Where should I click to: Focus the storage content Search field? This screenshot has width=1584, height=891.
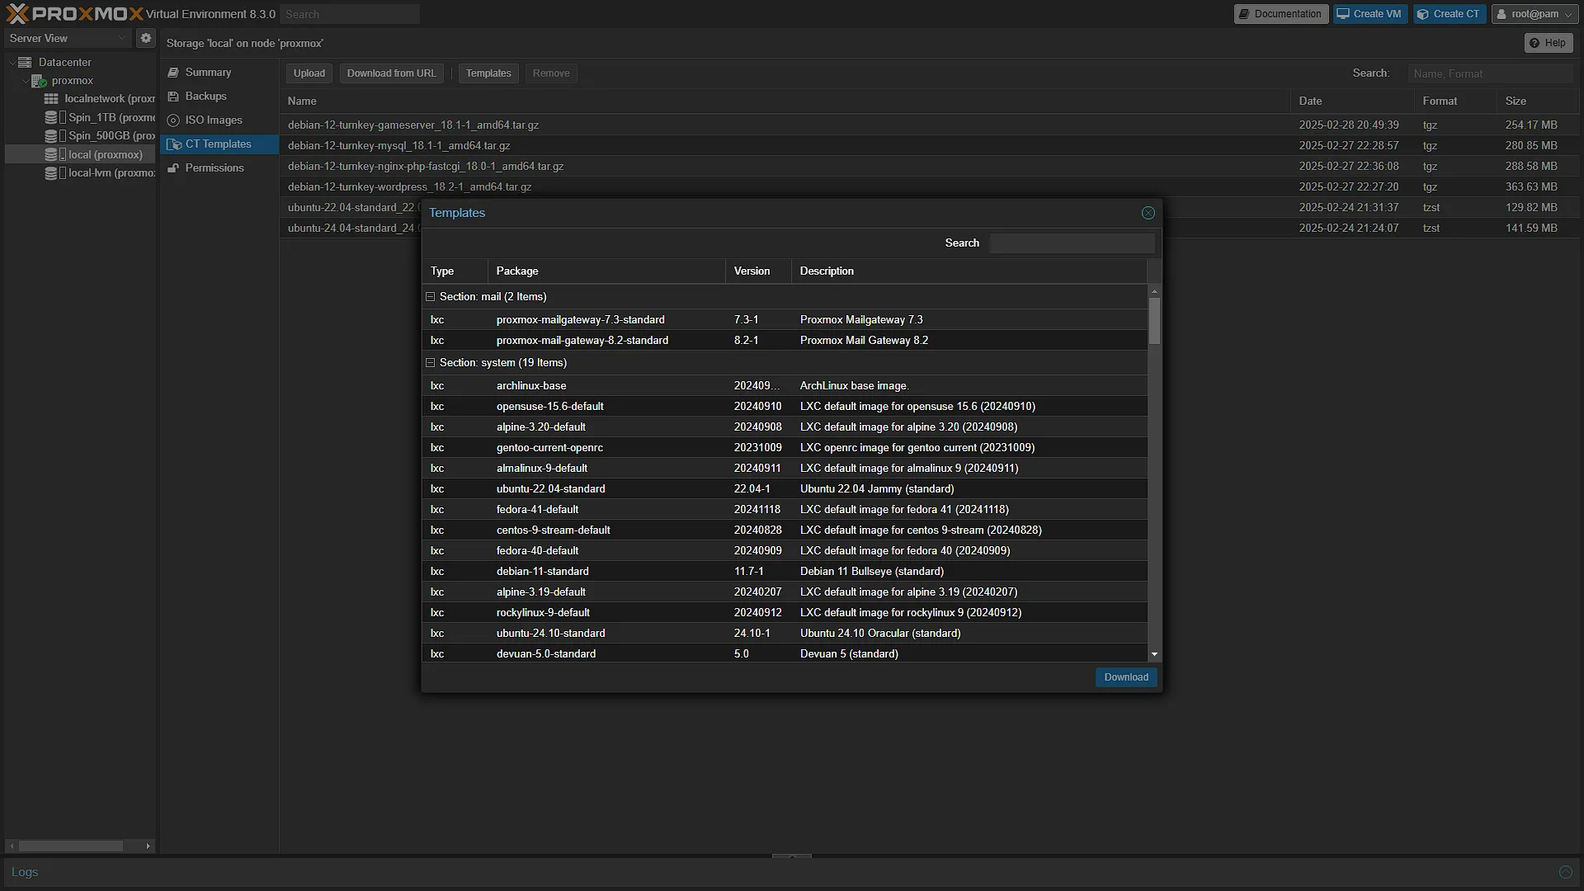1490,73
